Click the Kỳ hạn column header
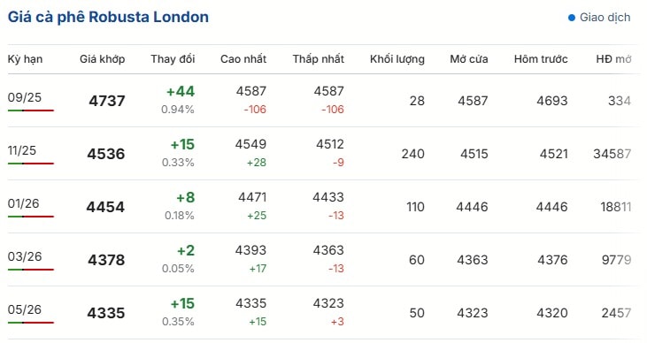Viewport: 647px width, 343px height. 25,59
